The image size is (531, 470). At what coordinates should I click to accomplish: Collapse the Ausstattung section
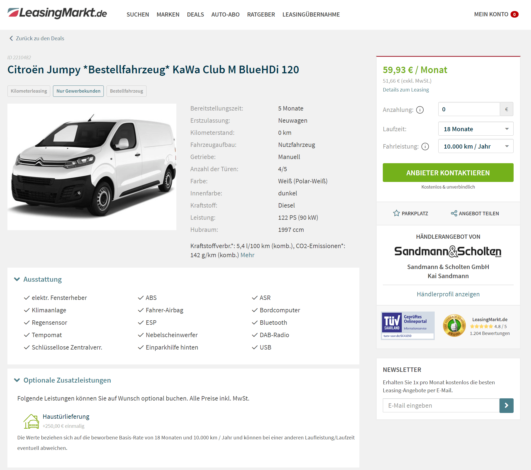pyautogui.click(x=38, y=279)
